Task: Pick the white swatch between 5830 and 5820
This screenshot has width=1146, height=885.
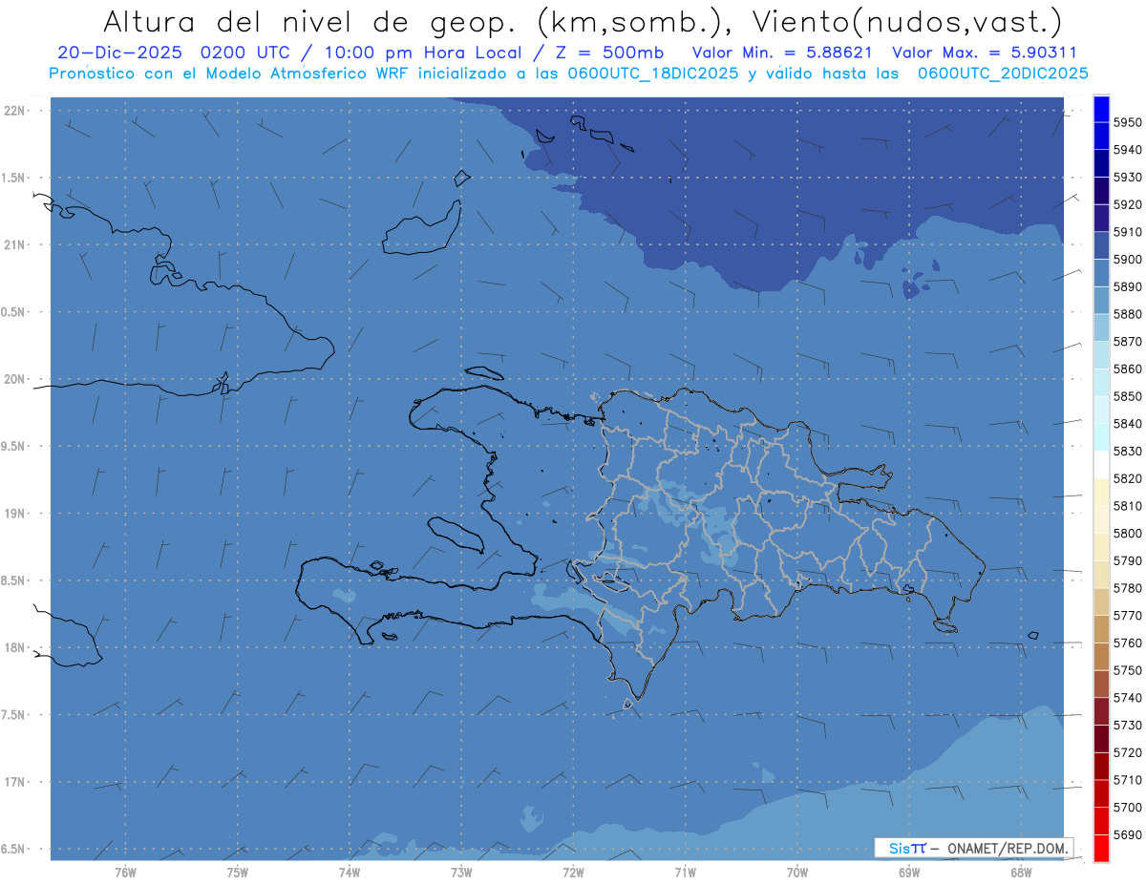Action: (x=1101, y=464)
